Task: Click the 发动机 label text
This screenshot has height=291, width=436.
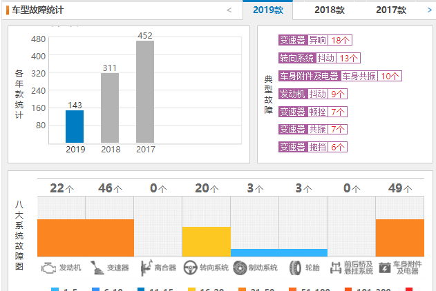Action: tap(70, 268)
